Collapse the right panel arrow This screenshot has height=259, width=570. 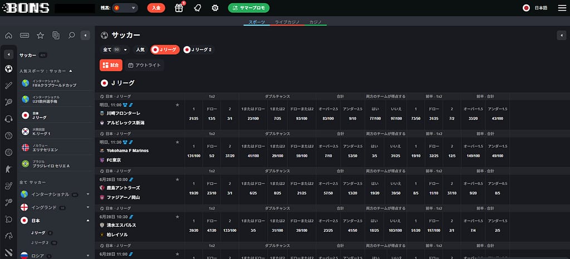click(x=562, y=35)
